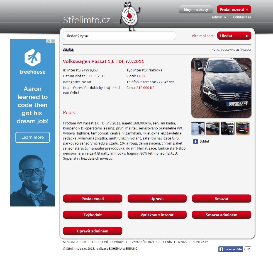Click the Facebook like count 72
The width and height of the screenshot is (273, 262).
click(248, 249)
